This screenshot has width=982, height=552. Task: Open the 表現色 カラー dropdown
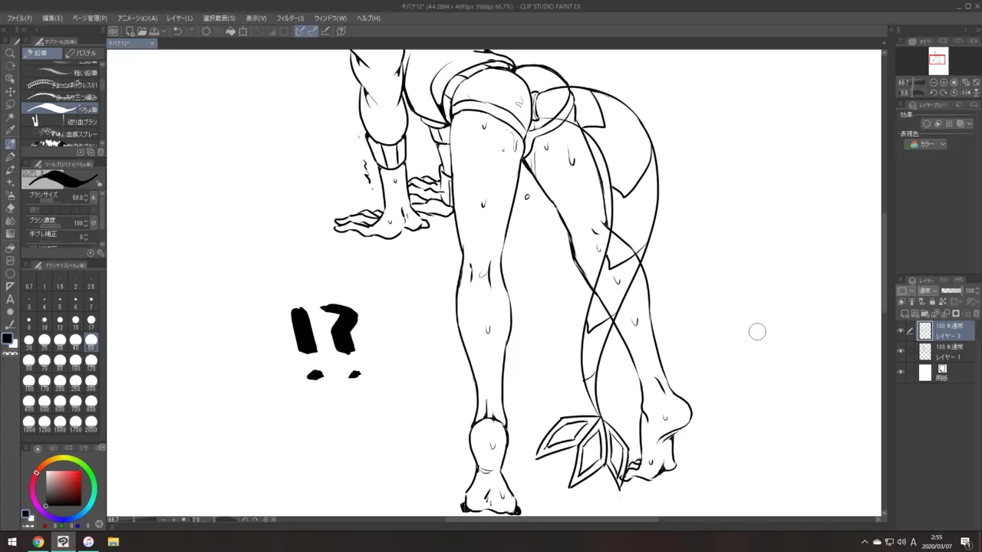928,144
